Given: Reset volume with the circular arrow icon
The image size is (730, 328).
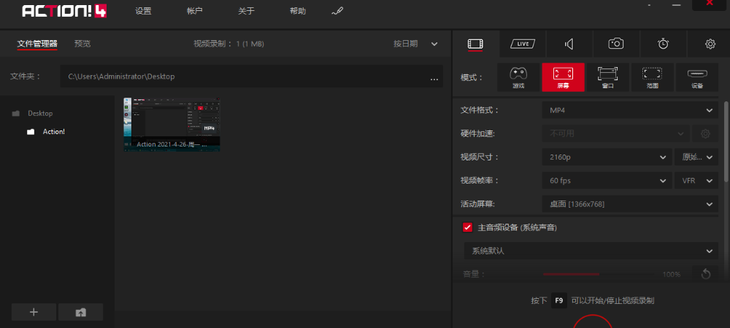Looking at the screenshot, I should point(705,274).
